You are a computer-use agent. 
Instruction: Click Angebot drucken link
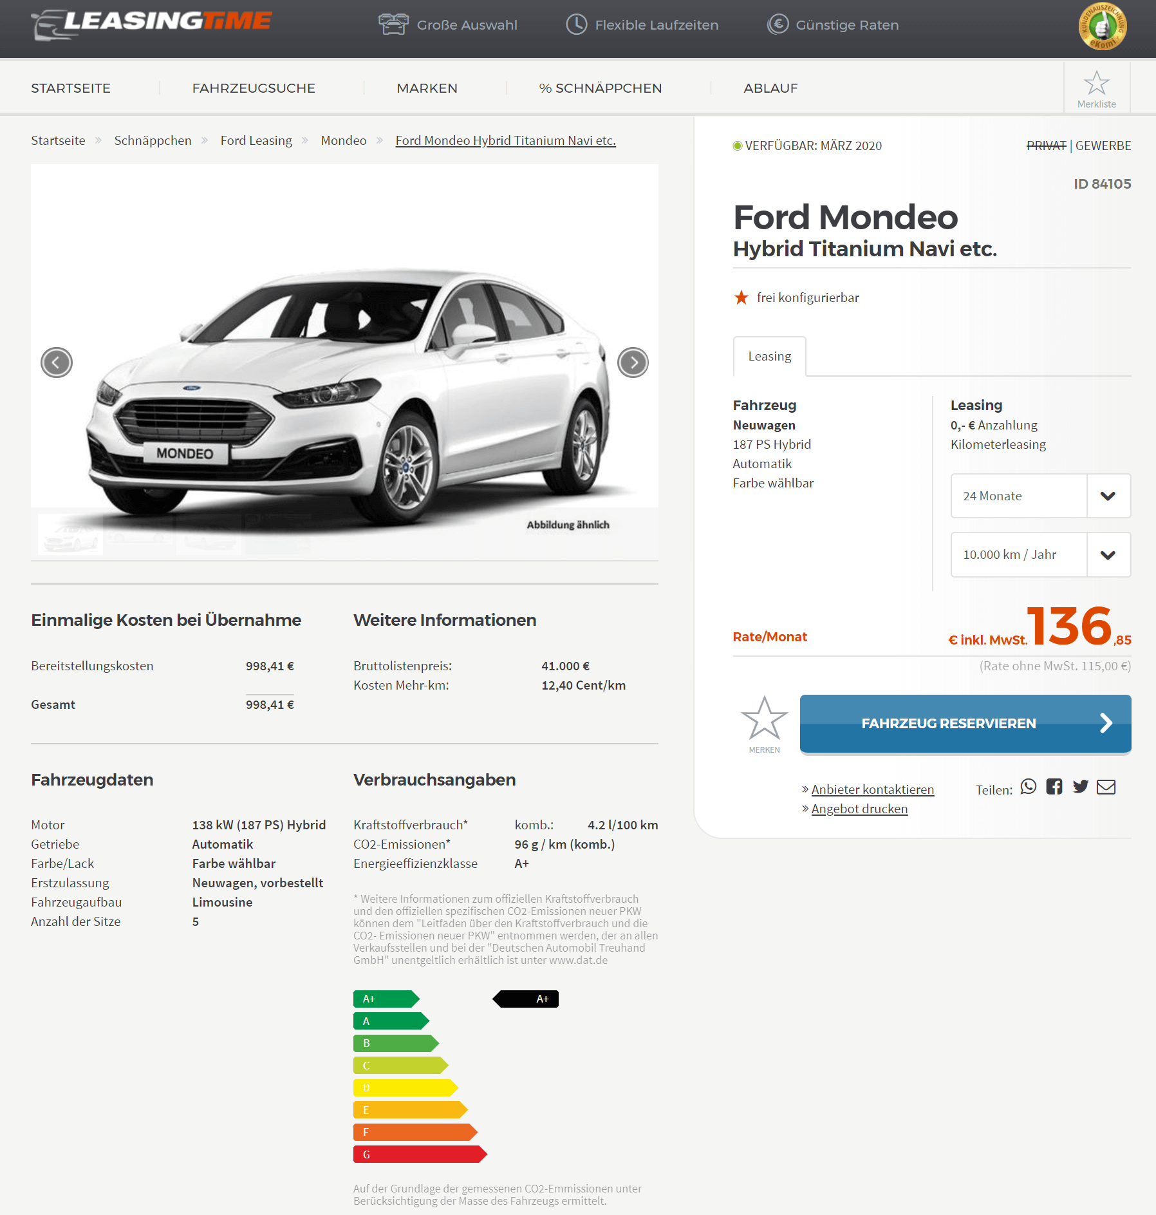[859, 809]
